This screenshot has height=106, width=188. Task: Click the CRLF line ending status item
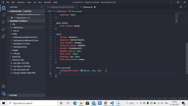tap(159, 98)
